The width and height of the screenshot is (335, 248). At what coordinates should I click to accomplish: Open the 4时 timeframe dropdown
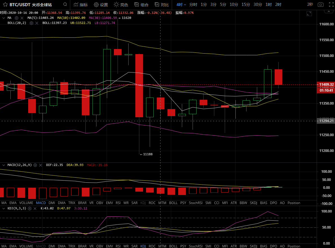(181, 5)
